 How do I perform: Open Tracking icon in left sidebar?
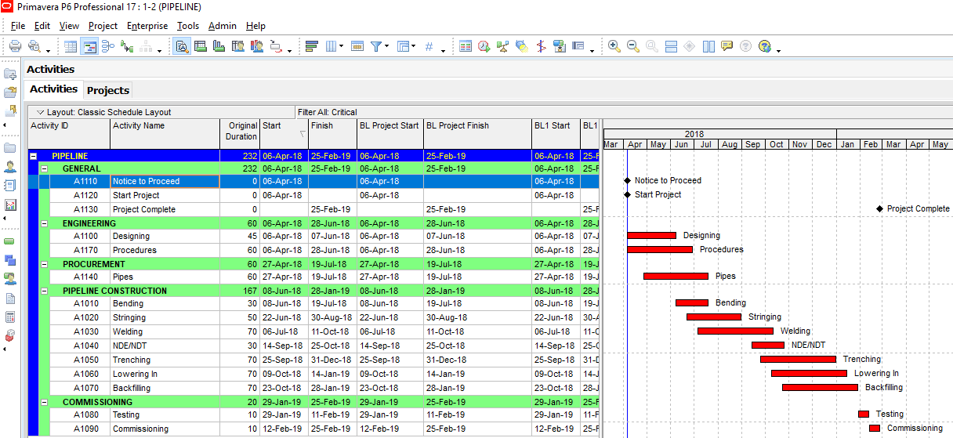(x=10, y=205)
